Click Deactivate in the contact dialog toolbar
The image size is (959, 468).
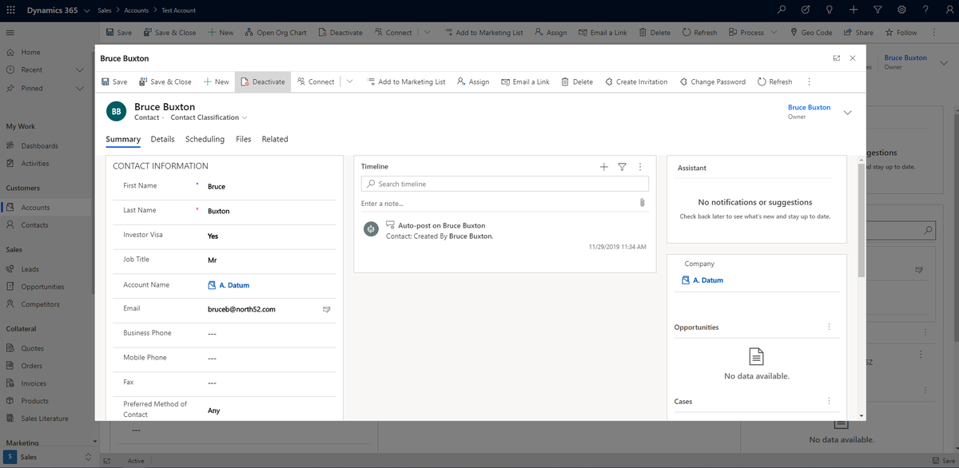click(263, 81)
